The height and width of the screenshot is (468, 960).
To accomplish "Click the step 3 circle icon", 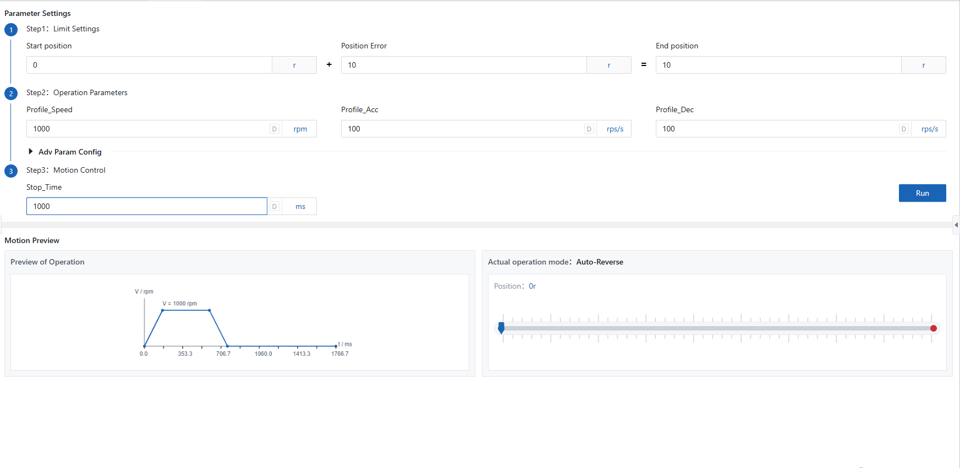I will pos(11,171).
